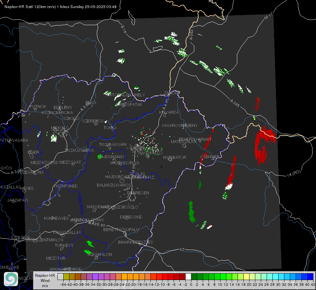Click the HAJDÚNÁNÁS label
Image resolution: width=316 pixels, height=290 pixels.
pyautogui.click(x=111, y=157)
